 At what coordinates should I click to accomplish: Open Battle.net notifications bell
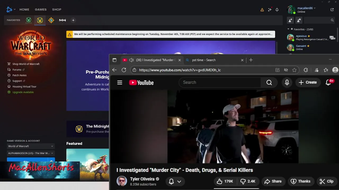click(x=277, y=10)
